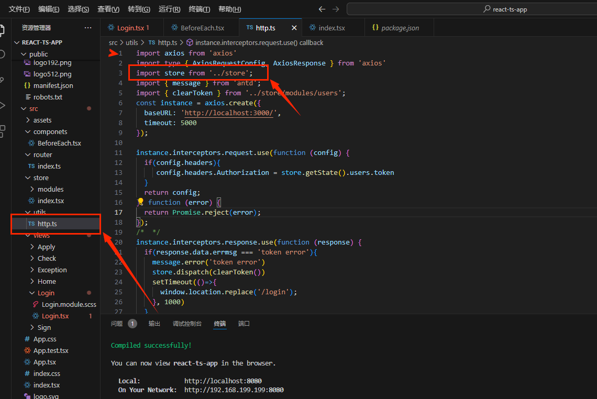This screenshot has height=399, width=597.
Task: Click utils in the breadcrumb
Action: (132, 42)
